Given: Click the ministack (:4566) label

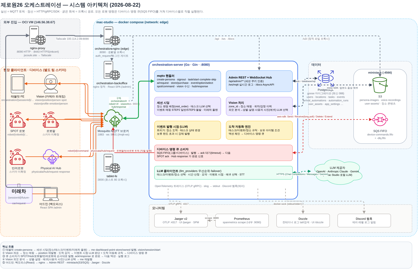Looking at the screenshot, I should 380,72.
